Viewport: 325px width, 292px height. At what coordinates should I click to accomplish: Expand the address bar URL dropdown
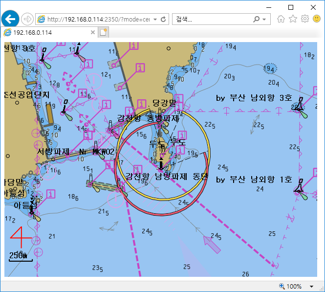155,20
